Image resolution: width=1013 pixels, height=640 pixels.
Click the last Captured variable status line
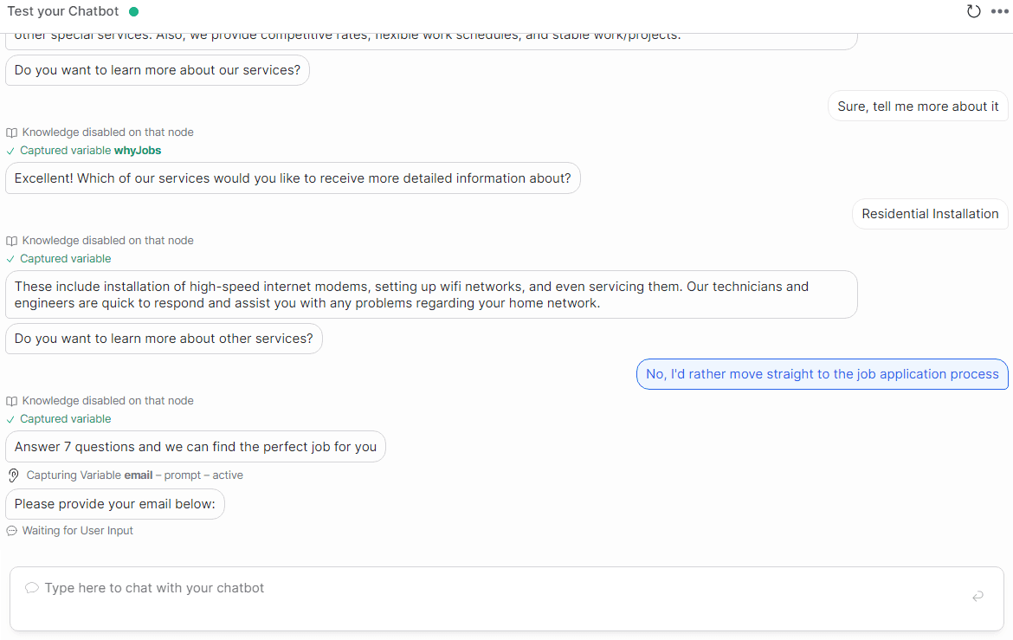[59, 419]
